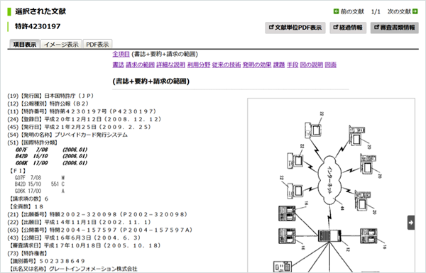Click the 1/1 document counter
The image size is (426, 273).
tap(376, 11)
